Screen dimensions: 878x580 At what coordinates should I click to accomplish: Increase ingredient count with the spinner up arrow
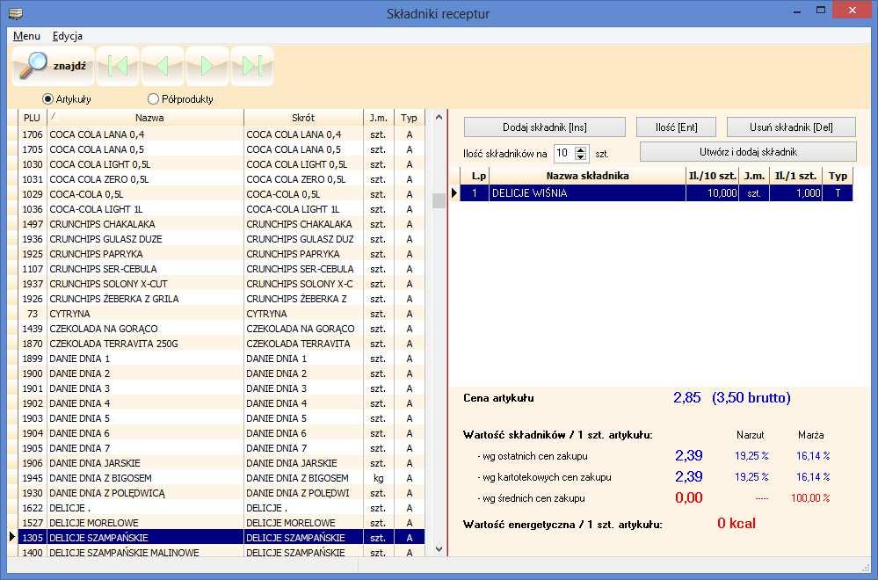(x=581, y=149)
